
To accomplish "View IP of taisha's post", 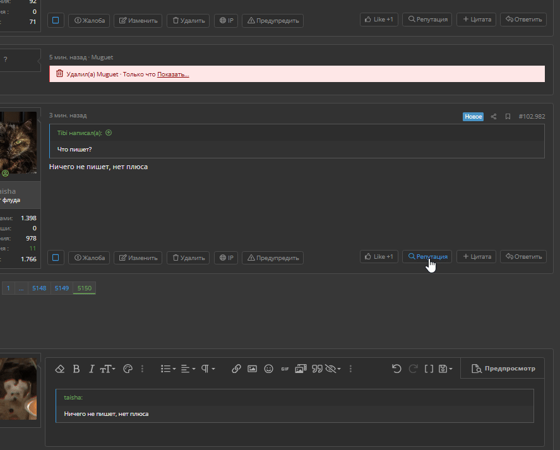I will [226, 258].
